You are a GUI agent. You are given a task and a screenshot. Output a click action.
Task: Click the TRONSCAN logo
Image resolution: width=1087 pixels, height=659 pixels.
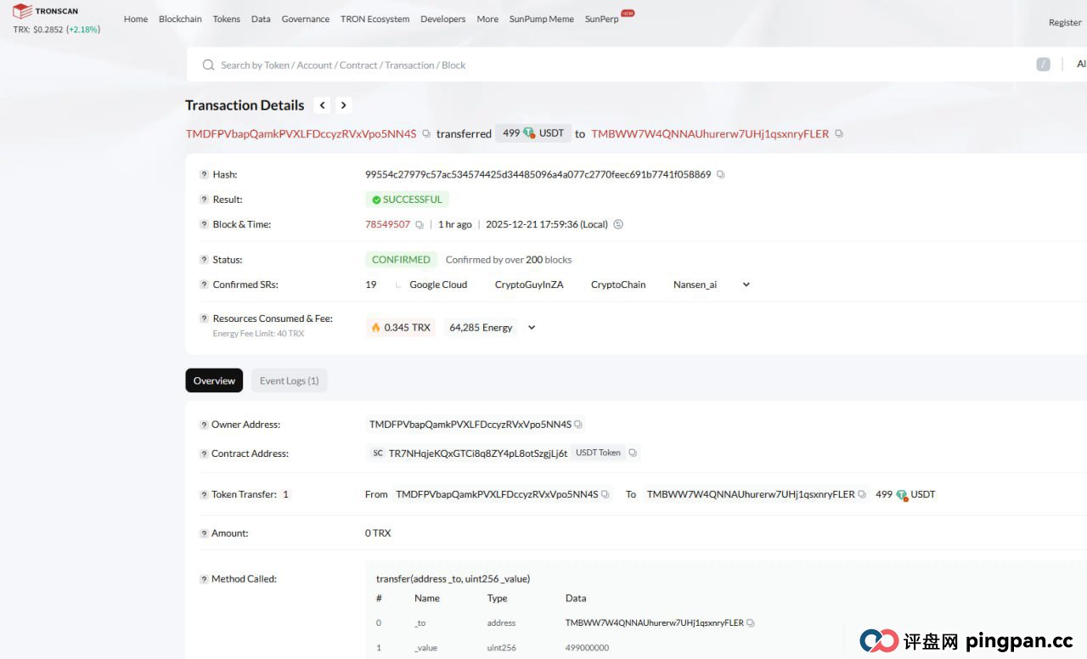[x=45, y=12]
